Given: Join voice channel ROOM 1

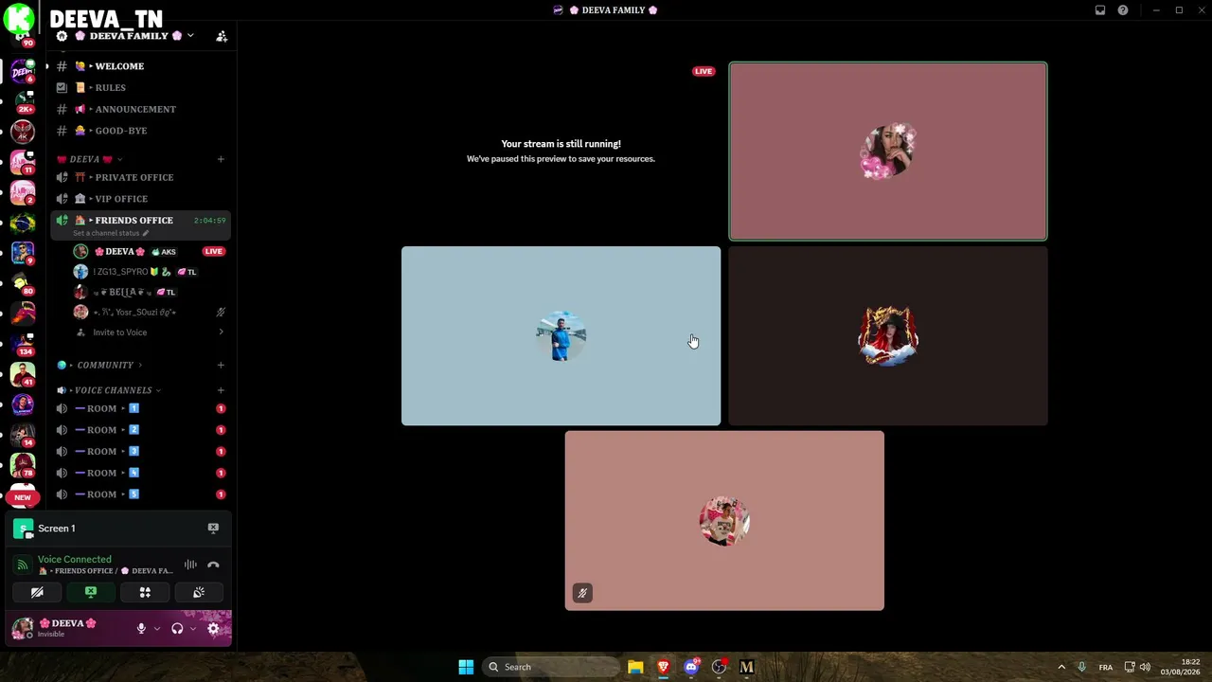Looking at the screenshot, I should click(140, 409).
